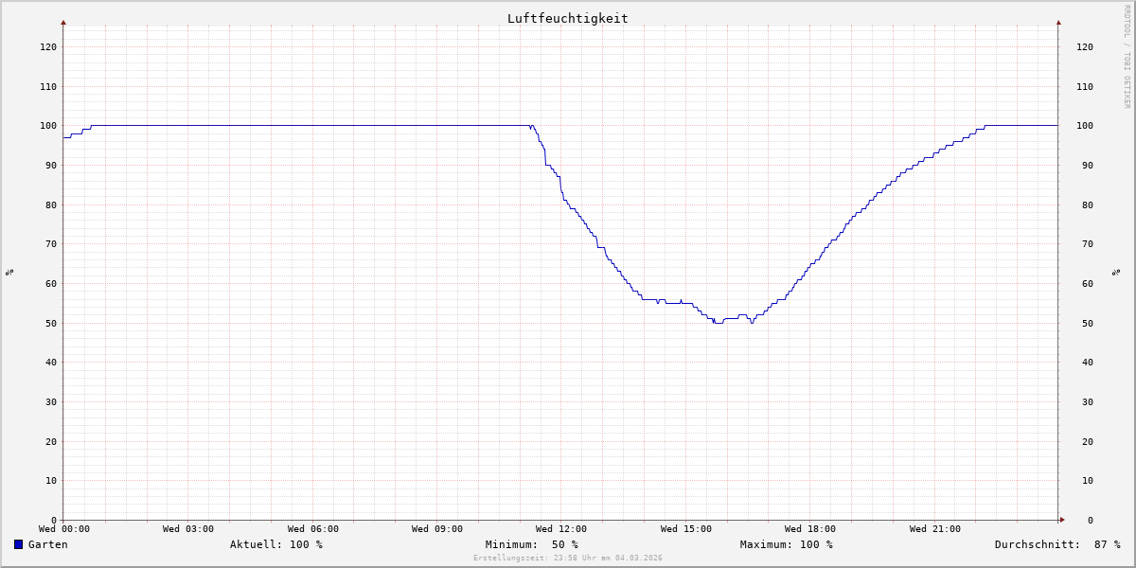The width and height of the screenshot is (1136, 568).
Task: Click the 50 label on the left y-axis
Action: 50,323
